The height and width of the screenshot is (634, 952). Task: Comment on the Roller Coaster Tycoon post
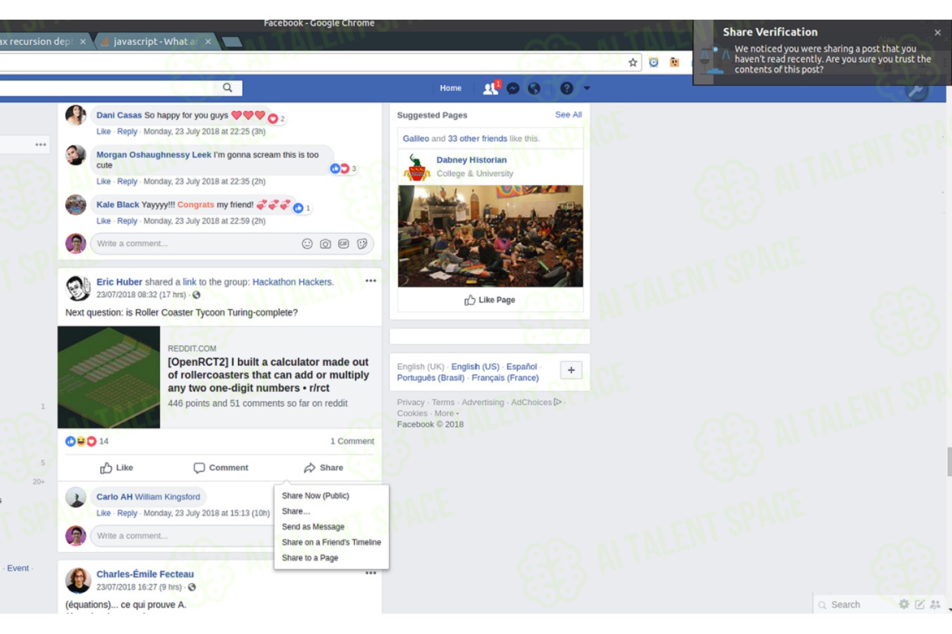[x=221, y=468]
